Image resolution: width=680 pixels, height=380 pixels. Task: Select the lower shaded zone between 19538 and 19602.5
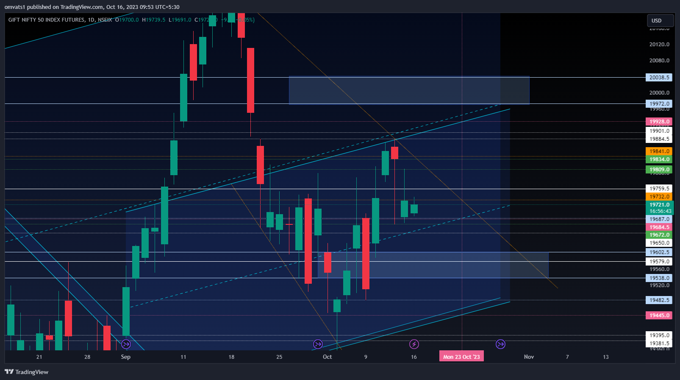point(433,265)
